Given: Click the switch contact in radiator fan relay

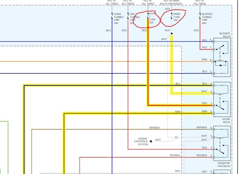Looking at the screenshot, I should coord(220,151).
